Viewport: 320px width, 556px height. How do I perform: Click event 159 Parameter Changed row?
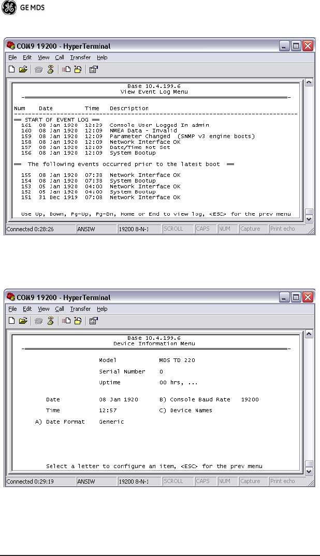coord(138,136)
